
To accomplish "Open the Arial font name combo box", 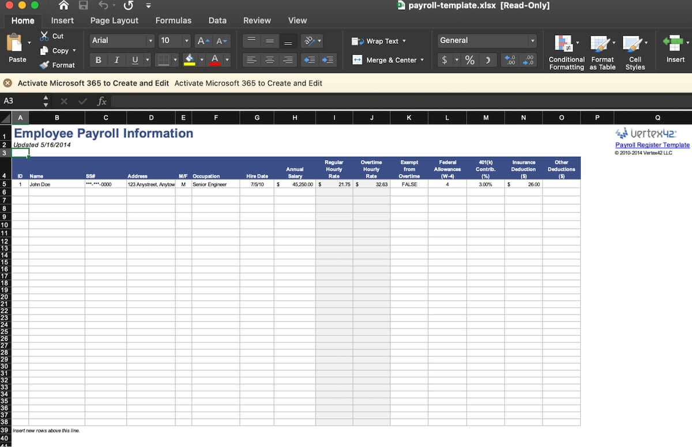I will 122,40.
